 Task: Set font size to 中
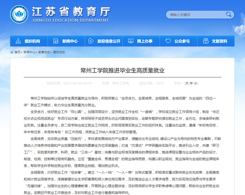191,83
